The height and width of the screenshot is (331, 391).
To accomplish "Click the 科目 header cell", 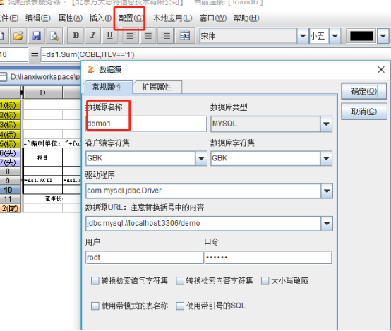I will click(x=42, y=157).
